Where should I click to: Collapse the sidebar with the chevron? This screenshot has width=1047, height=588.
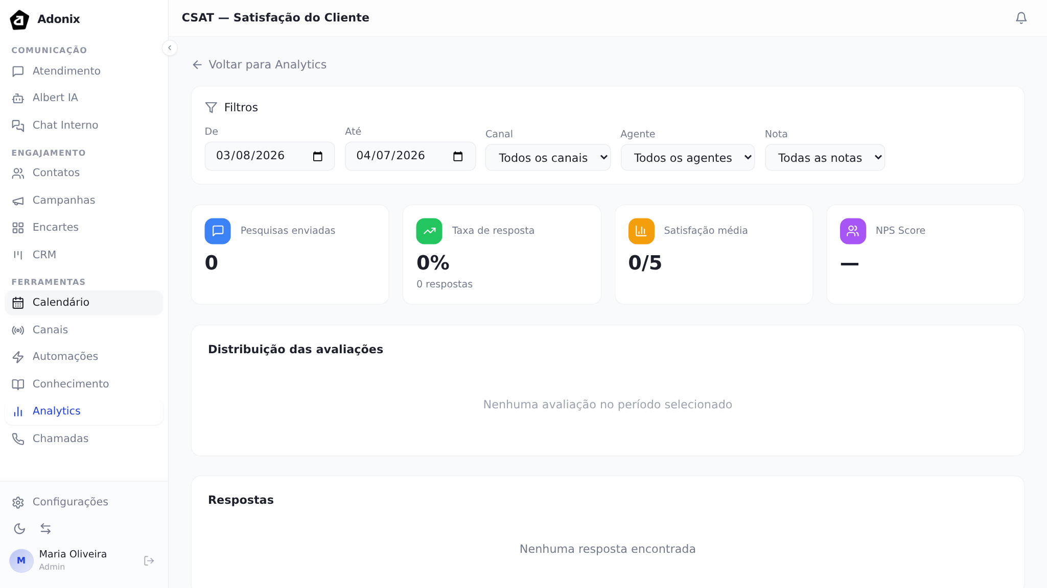[170, 47]
